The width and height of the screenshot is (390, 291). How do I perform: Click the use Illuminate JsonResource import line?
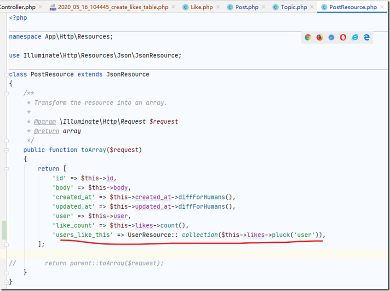95,56
